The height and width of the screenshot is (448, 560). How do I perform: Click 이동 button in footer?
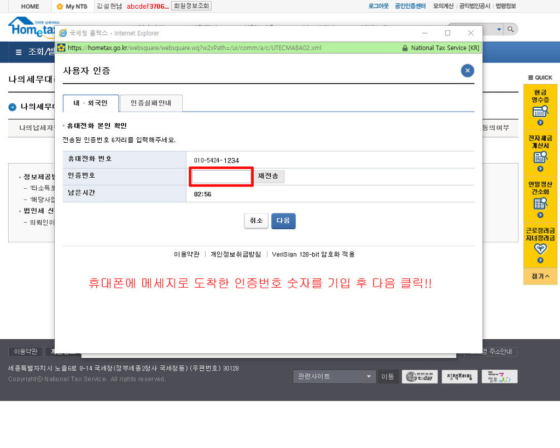(x=388, y=376)
